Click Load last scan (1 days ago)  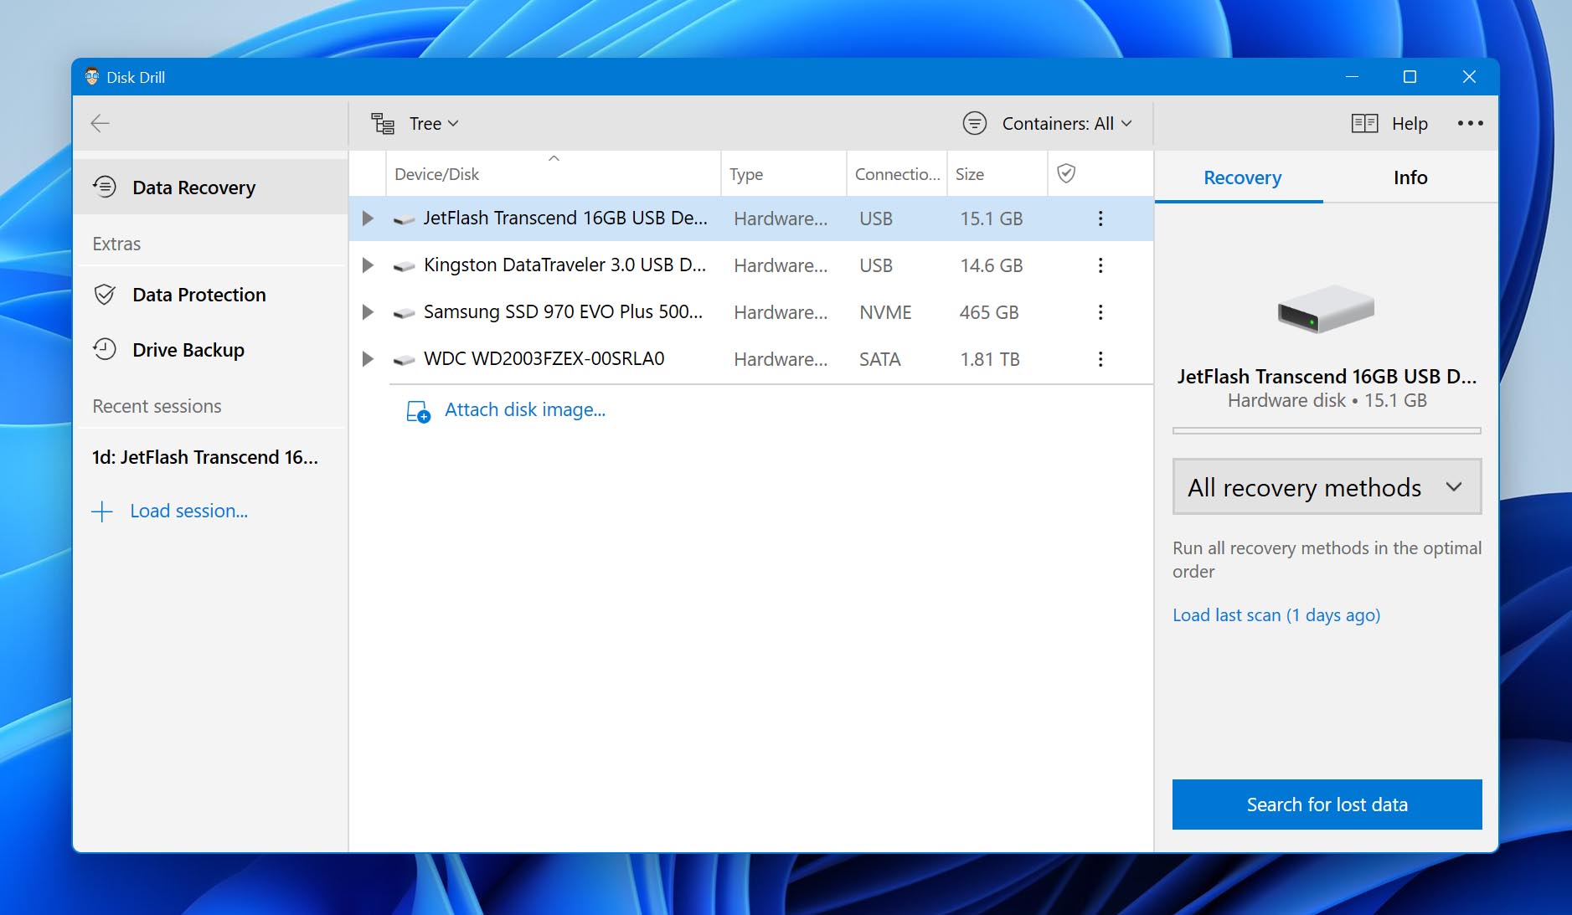(1276, 615)
